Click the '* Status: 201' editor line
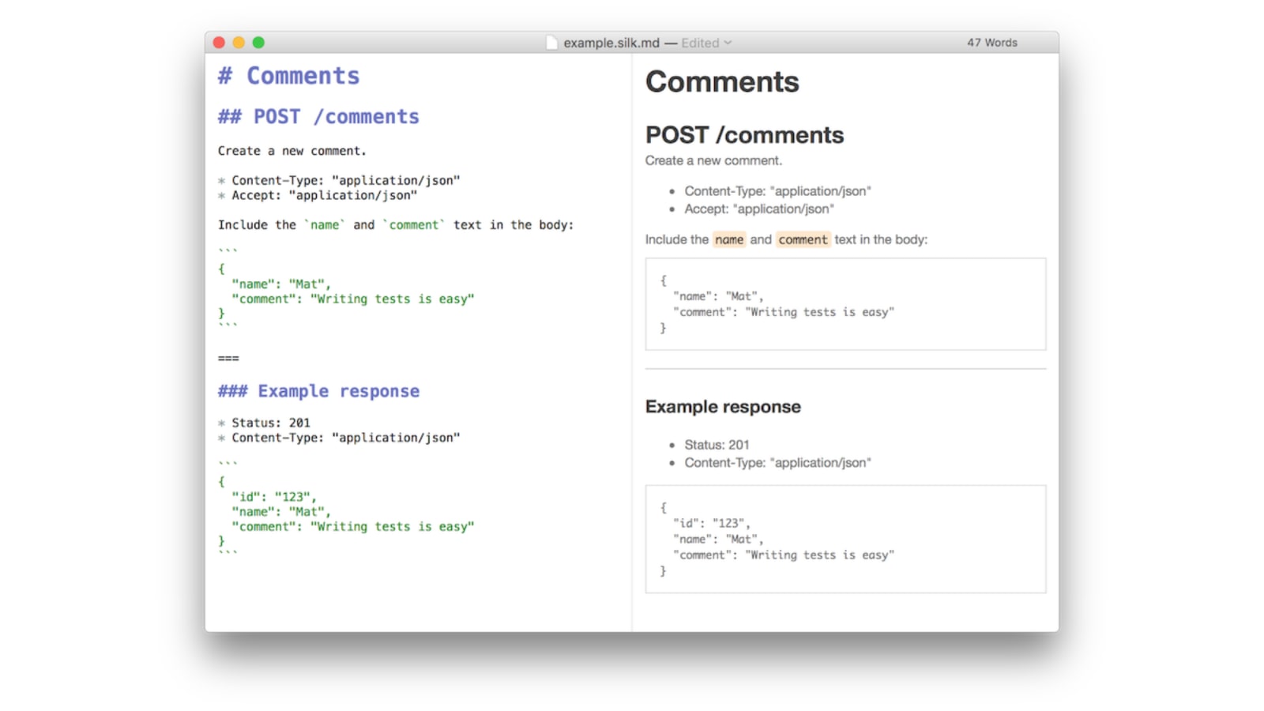 coord(264,423)
